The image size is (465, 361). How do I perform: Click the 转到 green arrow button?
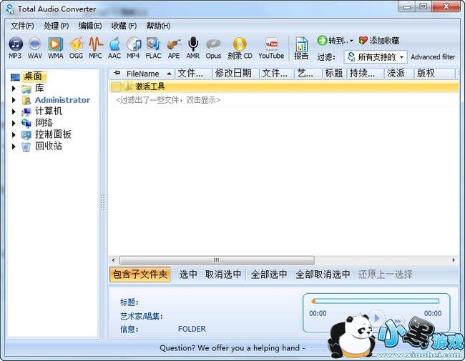(x=331, y=40)
